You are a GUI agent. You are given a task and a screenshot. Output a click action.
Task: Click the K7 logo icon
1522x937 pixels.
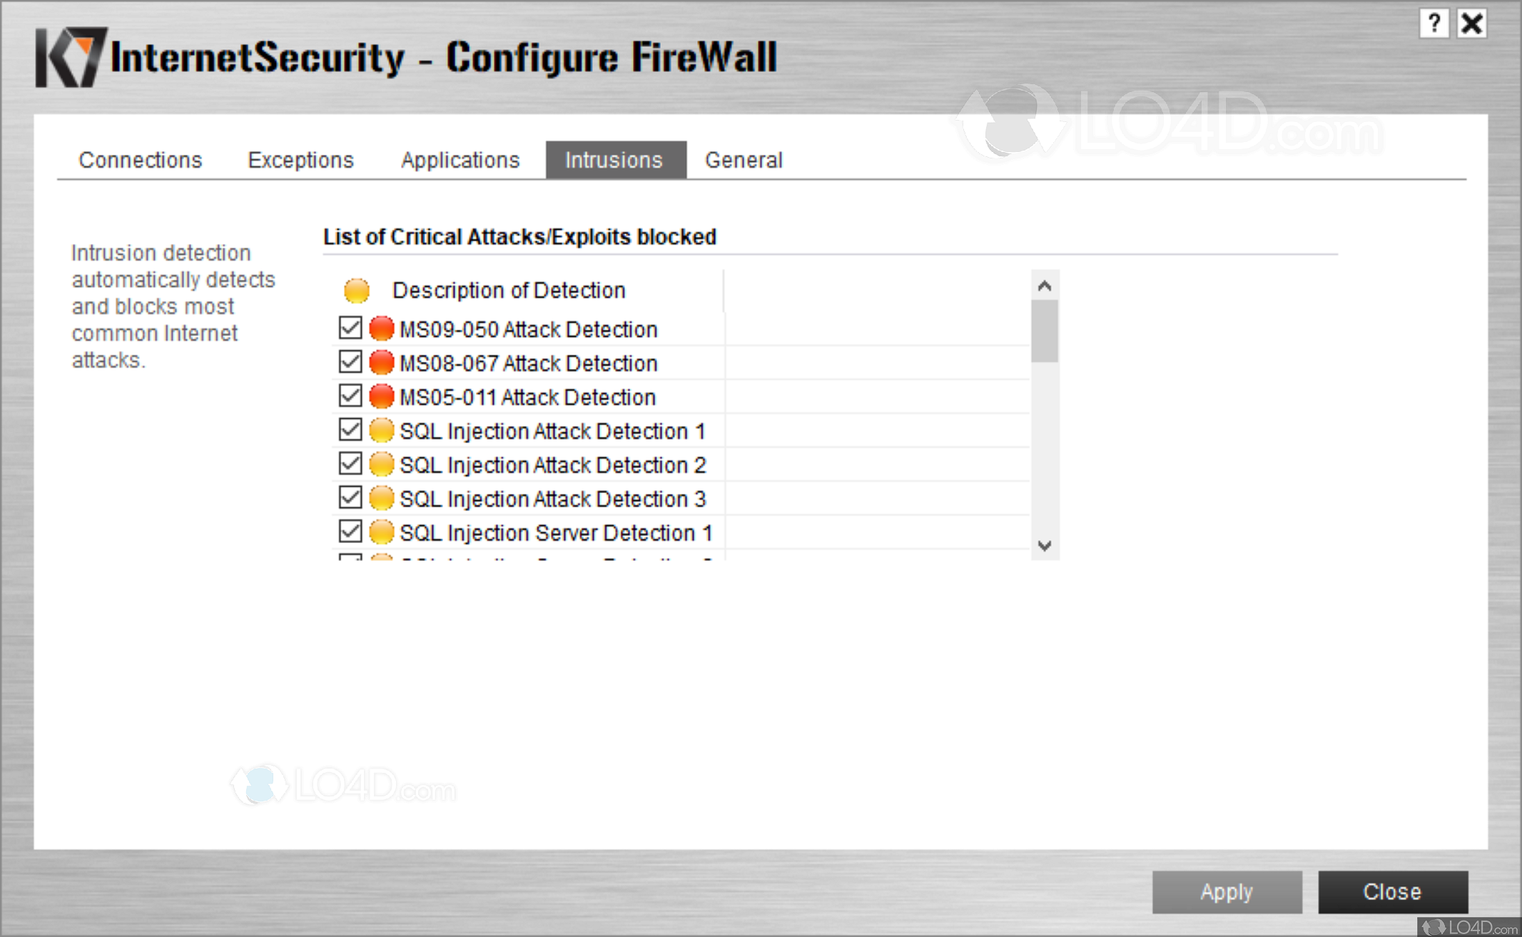(71, 57)
